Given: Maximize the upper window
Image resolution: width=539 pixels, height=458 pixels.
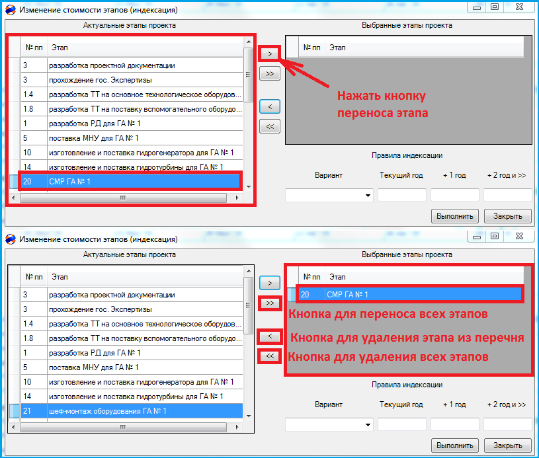Looking at the screenshot, I should (x=495, y=7).
